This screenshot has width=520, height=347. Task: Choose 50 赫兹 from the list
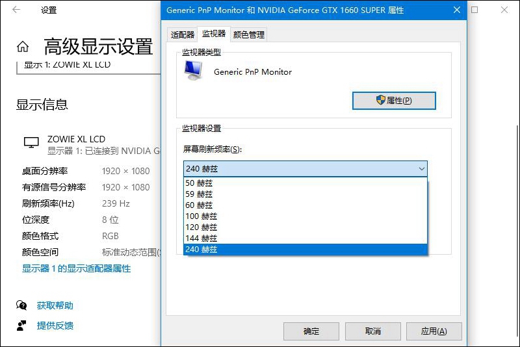[305, 183]
